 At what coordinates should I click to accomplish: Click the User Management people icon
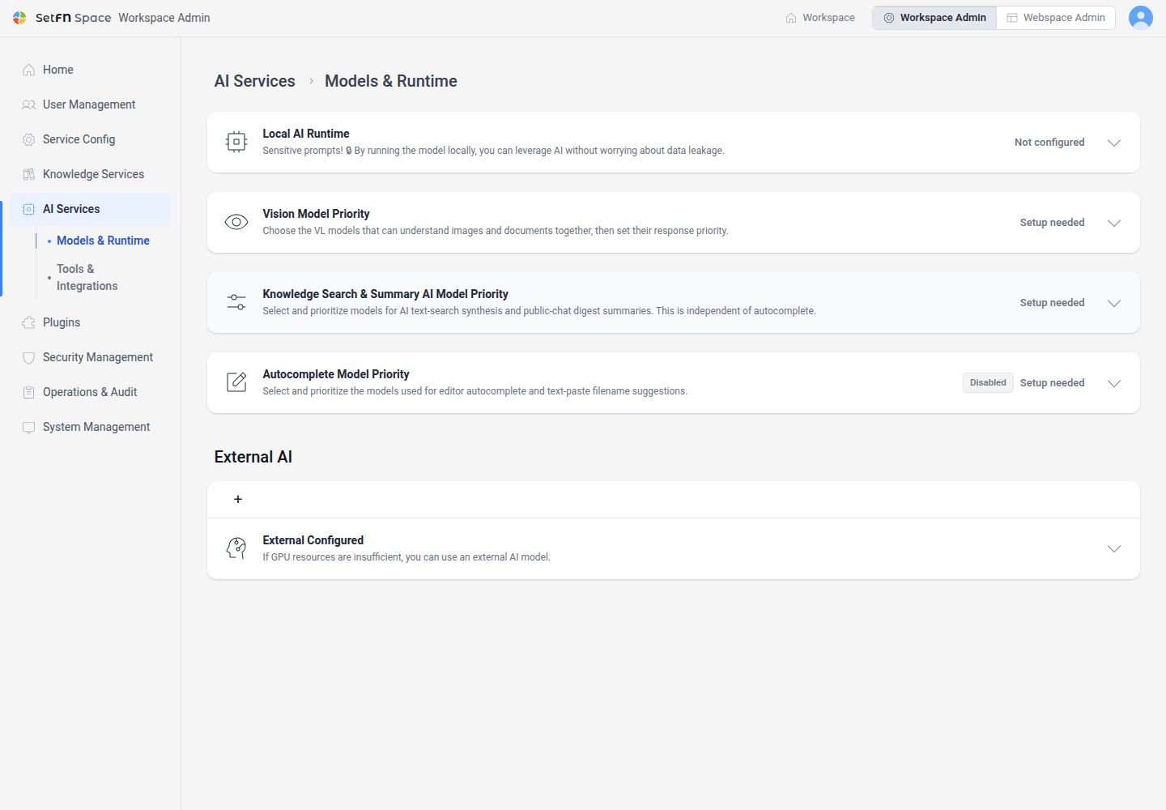pos(29,104)
